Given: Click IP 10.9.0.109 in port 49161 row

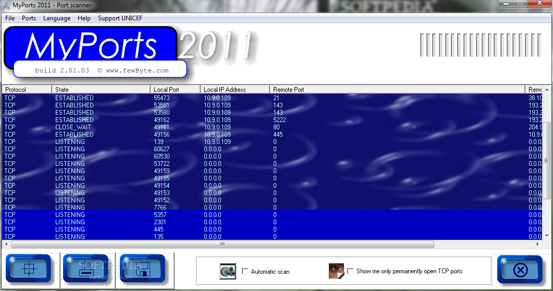Looking at the screenshot, I should click(217, 127).
